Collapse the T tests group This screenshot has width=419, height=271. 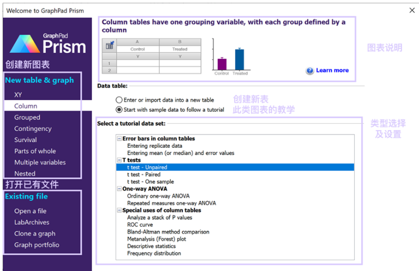(x=119, y=160)
